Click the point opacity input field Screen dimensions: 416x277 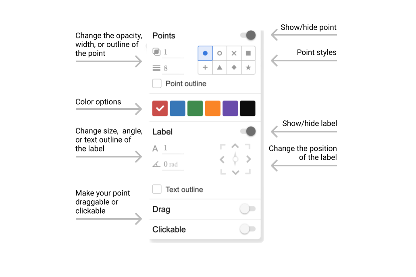(173, 52)
